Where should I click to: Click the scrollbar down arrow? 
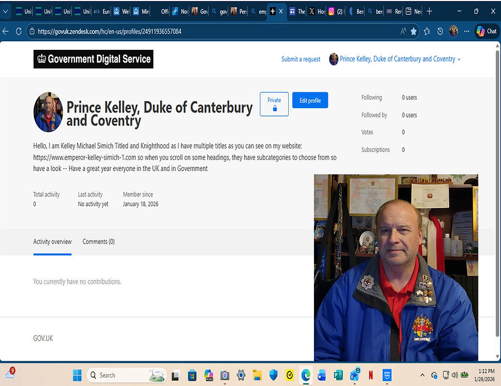(x=497, y=357)
